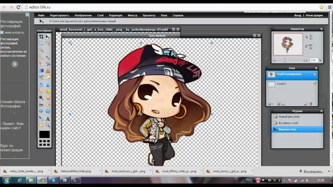Viewport: 333px width, 187px height.
Task: Select the Dodge tool
Action: point(41,98)
